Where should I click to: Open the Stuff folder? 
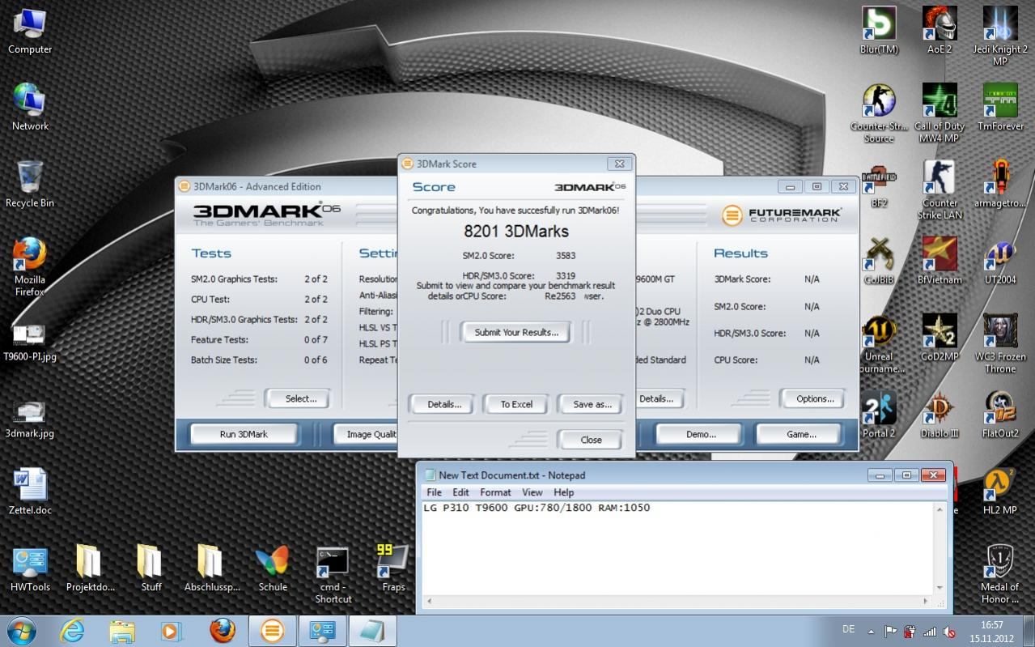151,568
